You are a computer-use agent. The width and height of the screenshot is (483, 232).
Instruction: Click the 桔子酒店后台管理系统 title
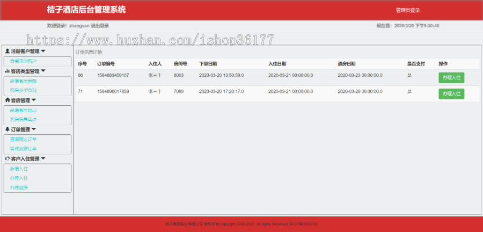86,10
